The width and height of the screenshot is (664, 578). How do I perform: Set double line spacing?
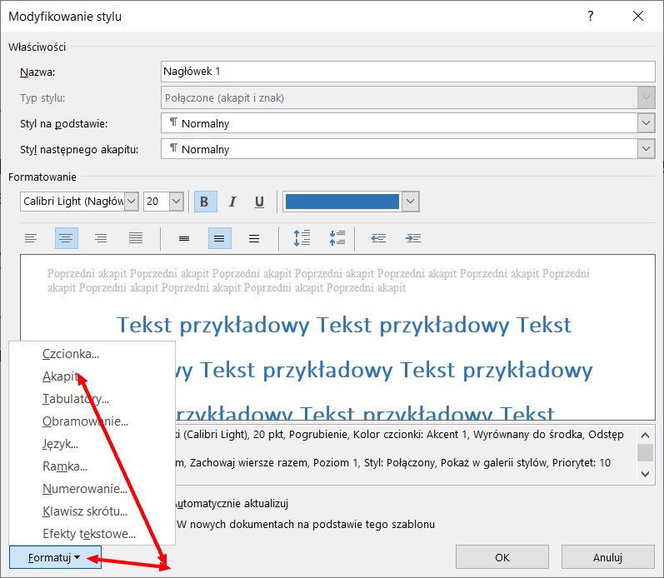tap(254, 238)
